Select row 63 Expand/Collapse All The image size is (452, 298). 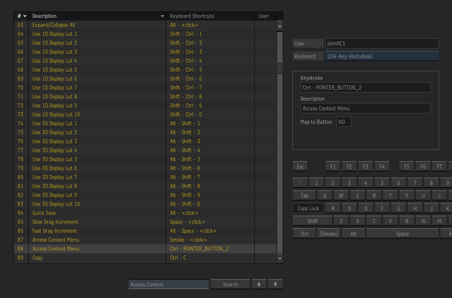click(x=145, y=25)
